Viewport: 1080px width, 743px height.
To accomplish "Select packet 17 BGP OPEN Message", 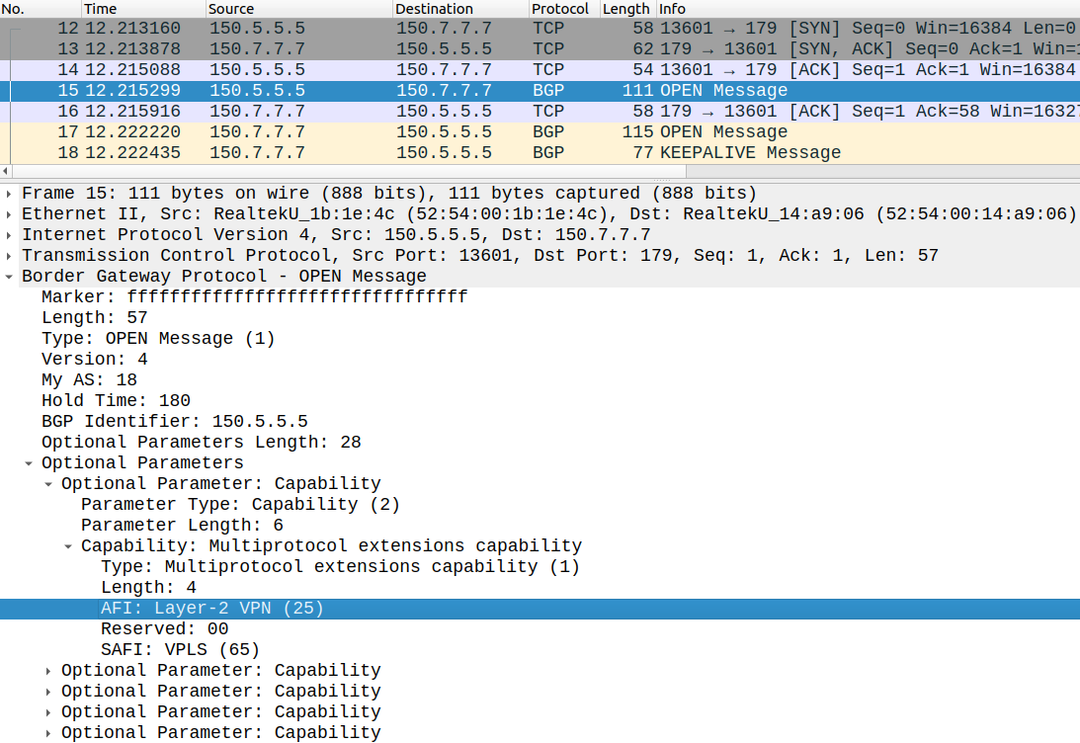I will pyautogui.click(x=540, y=131).
